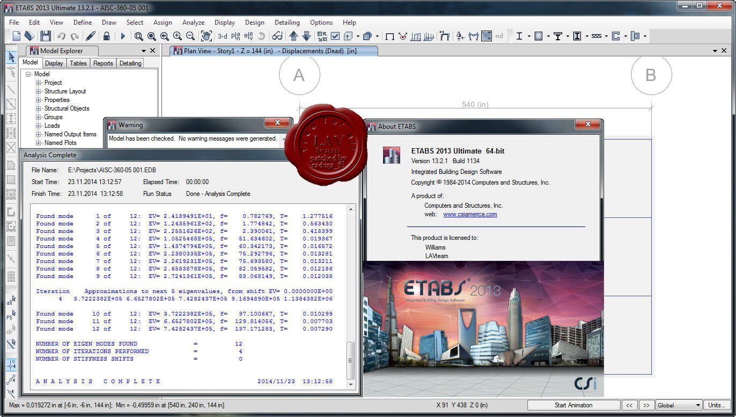Click the Restore Previous Zoom icon
Viewport: 736px width, 417px height.
[165, 36]
